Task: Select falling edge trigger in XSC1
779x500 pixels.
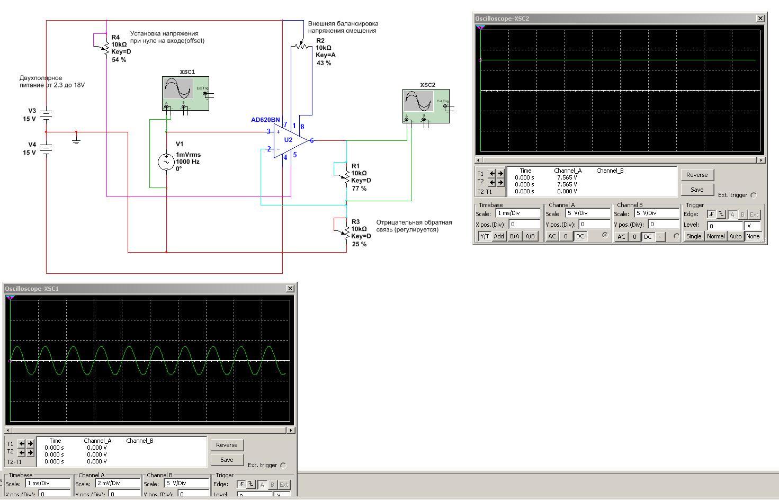Action: (x=251, y=485)
